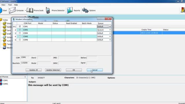Viewport: 185px width, 104px height.
Task: Open the Help menu
Action: pos(16,5)
